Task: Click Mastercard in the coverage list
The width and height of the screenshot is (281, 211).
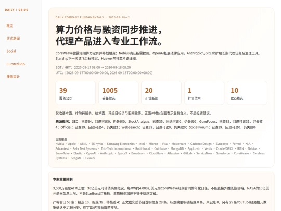Action: coord(179,144)
